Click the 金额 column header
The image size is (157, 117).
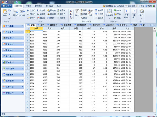coord(114,28)
